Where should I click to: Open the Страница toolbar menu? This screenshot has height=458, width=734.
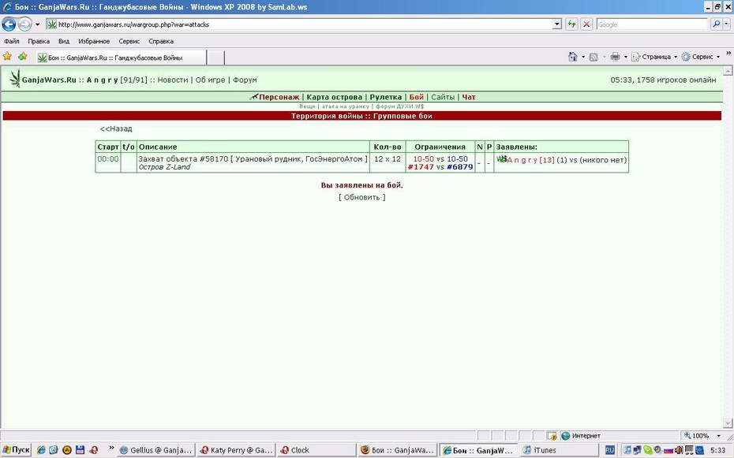pyautogui.click(x=654, y=57)
